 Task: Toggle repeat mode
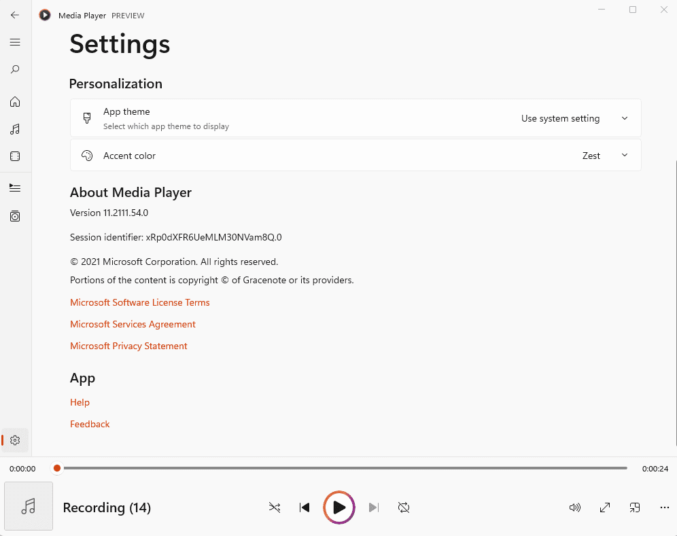pos(404,507)
